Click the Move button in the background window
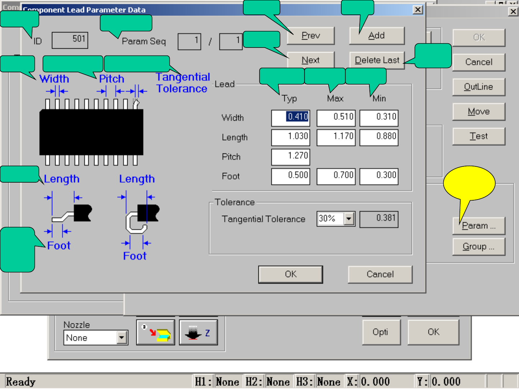519x389 pixels. pyautogui.click(x=479, y=112)
